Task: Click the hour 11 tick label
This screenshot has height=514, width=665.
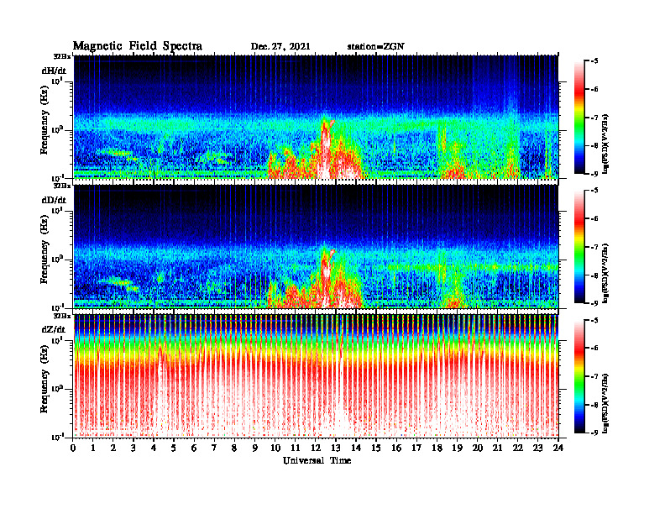Action: tap(296, 448)
